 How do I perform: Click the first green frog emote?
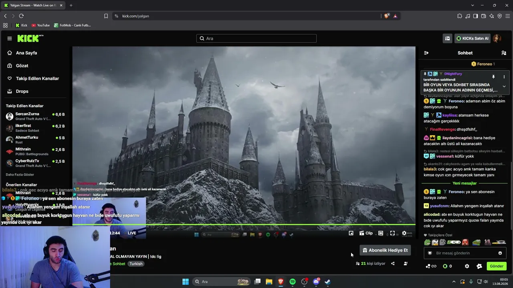click(428, 242)
